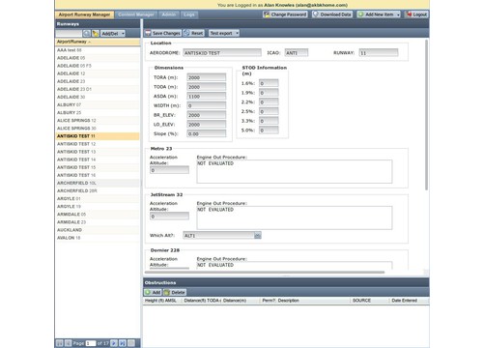Click in the runway search field
Image resolution: width=483 pixels, height=348 pixels.
(x=69, y=34)
